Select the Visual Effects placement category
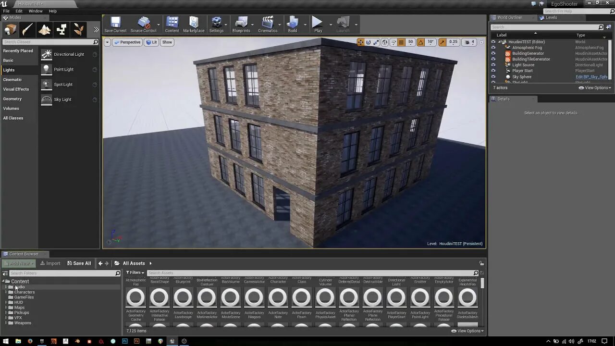Viewport: 615px width, 346px height. (16, 89)
